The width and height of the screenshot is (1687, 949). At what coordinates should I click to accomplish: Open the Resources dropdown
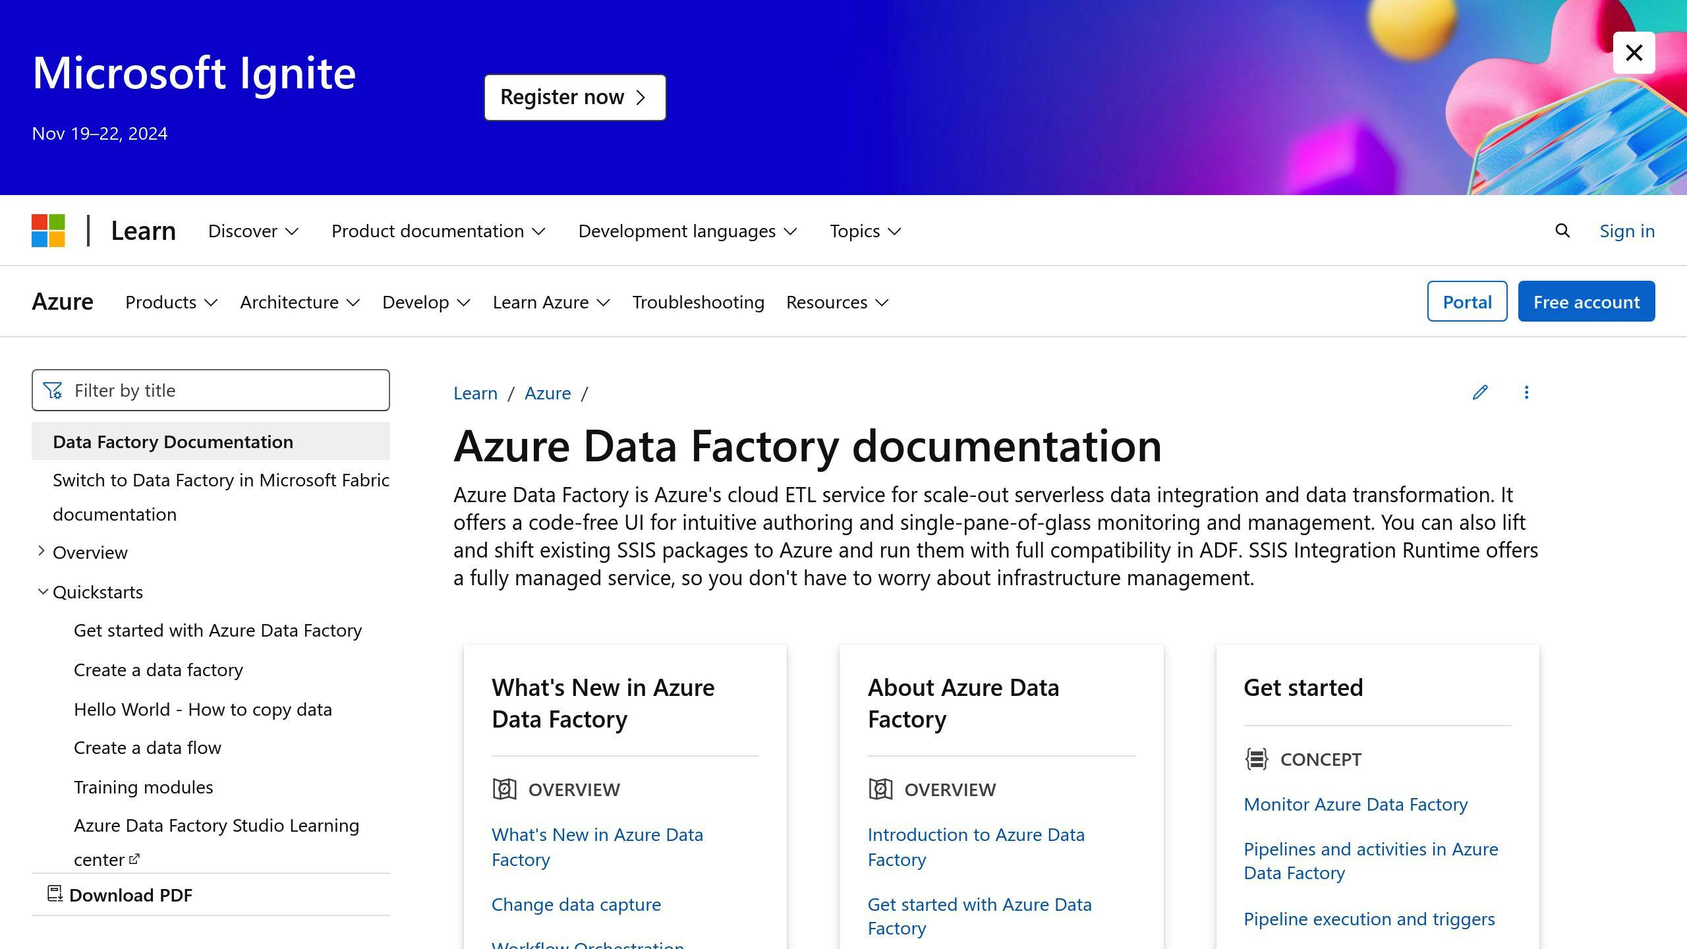(x=838, y=302)
